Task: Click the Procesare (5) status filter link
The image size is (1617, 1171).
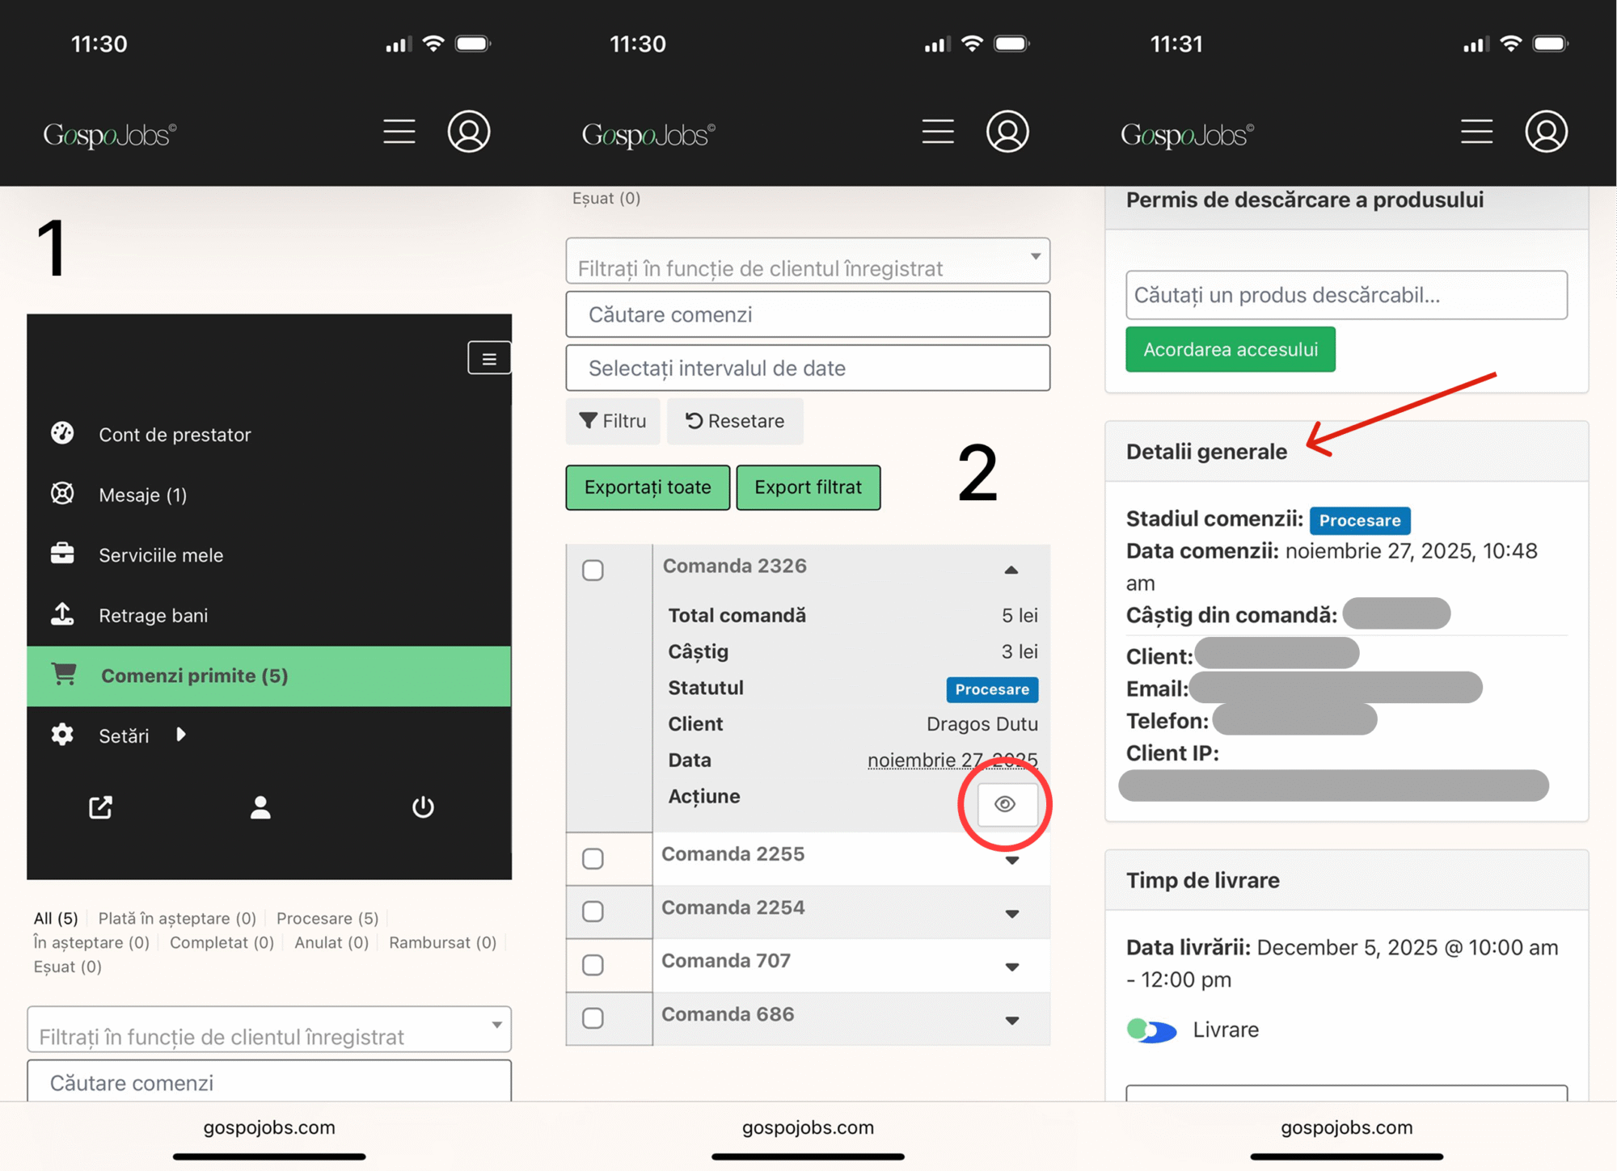Action: pyautogui.click(x=327, y=918)
